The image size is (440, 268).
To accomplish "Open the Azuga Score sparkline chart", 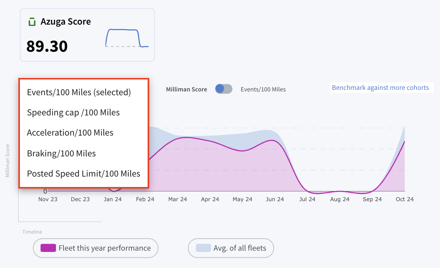I will click(x=127, y=38).
